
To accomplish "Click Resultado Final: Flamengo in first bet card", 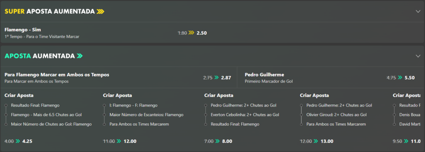I will click(35, 105).
